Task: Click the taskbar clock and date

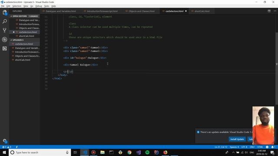Action: (261, 152)
